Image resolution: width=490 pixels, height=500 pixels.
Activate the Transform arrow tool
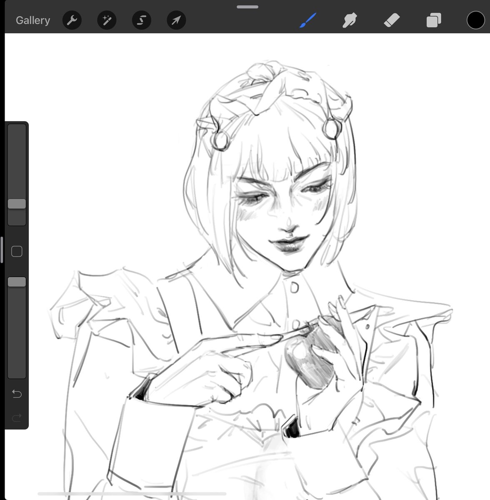[176, 20]
